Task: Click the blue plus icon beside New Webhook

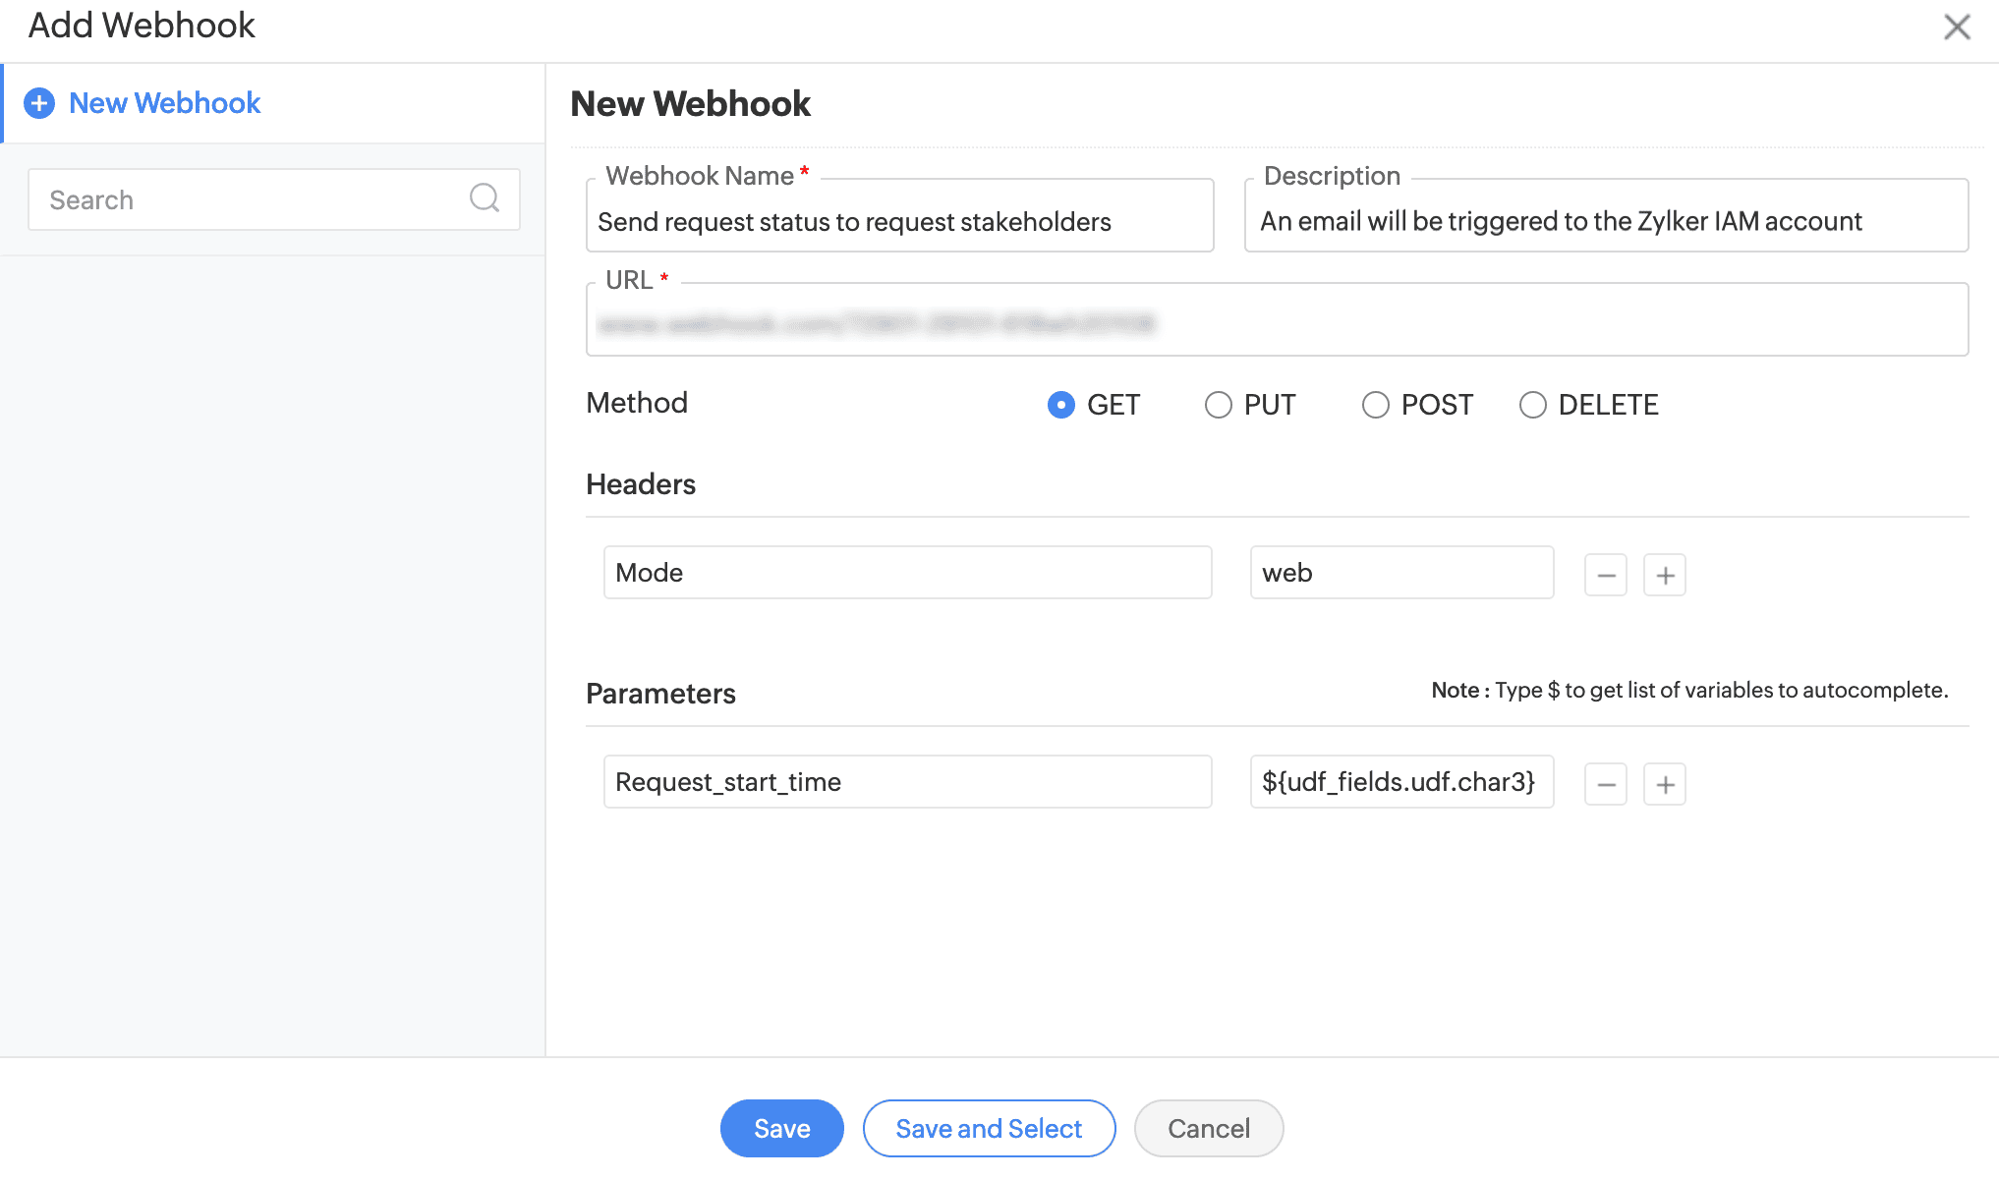Action: [39, 103]
